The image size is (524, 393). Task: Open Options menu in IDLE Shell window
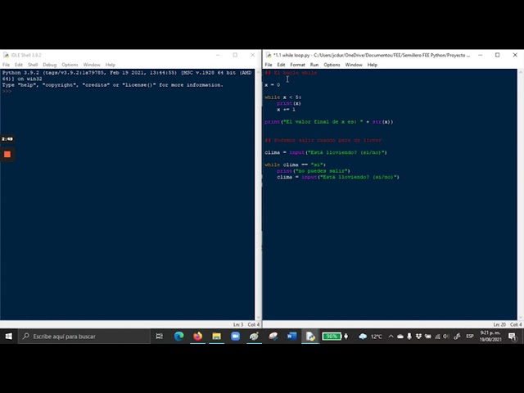point(70,65)
